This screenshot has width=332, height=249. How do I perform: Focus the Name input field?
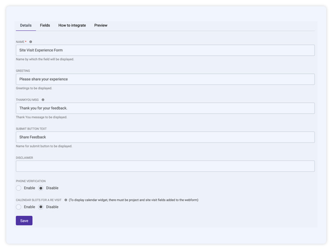[165, 51]
